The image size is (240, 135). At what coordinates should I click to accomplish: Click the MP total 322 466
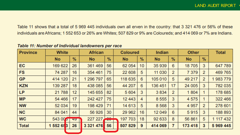[223, 99]
